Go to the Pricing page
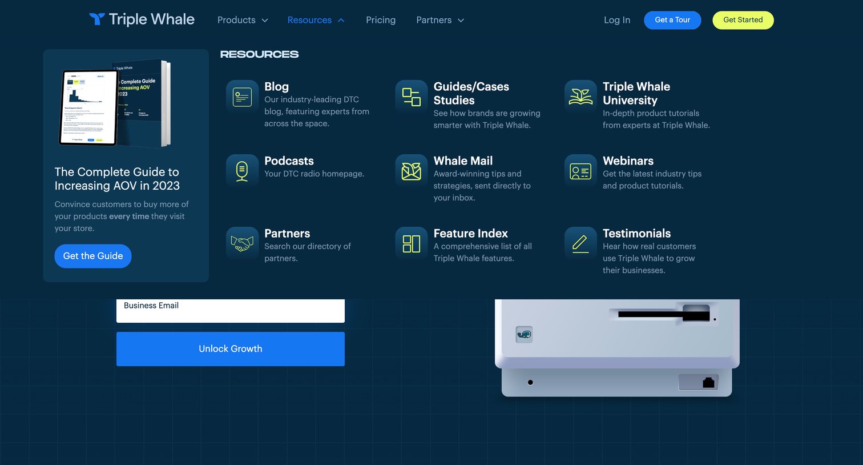This screenshot has height=465, width=863. point(381,20)
